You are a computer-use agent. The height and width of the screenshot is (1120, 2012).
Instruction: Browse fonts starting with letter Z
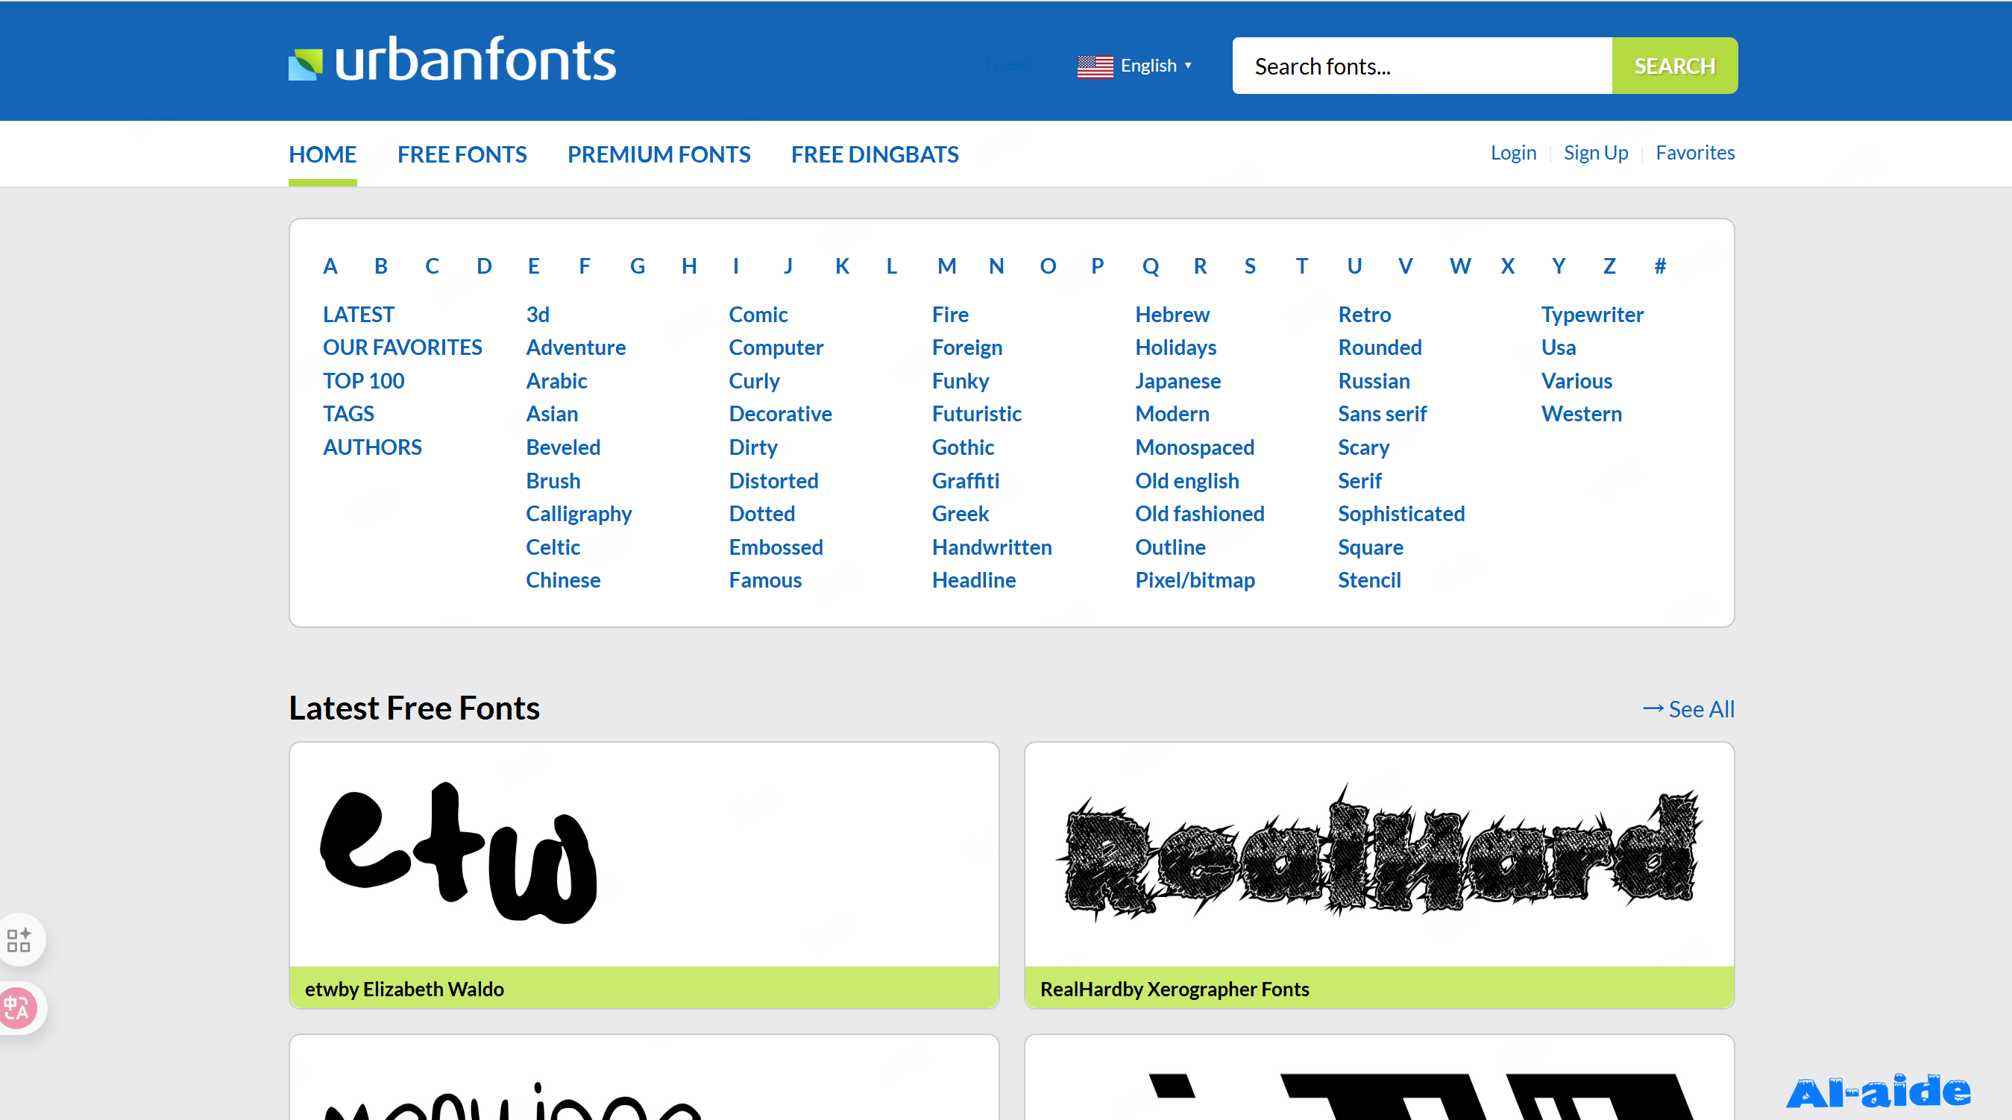1609,266
